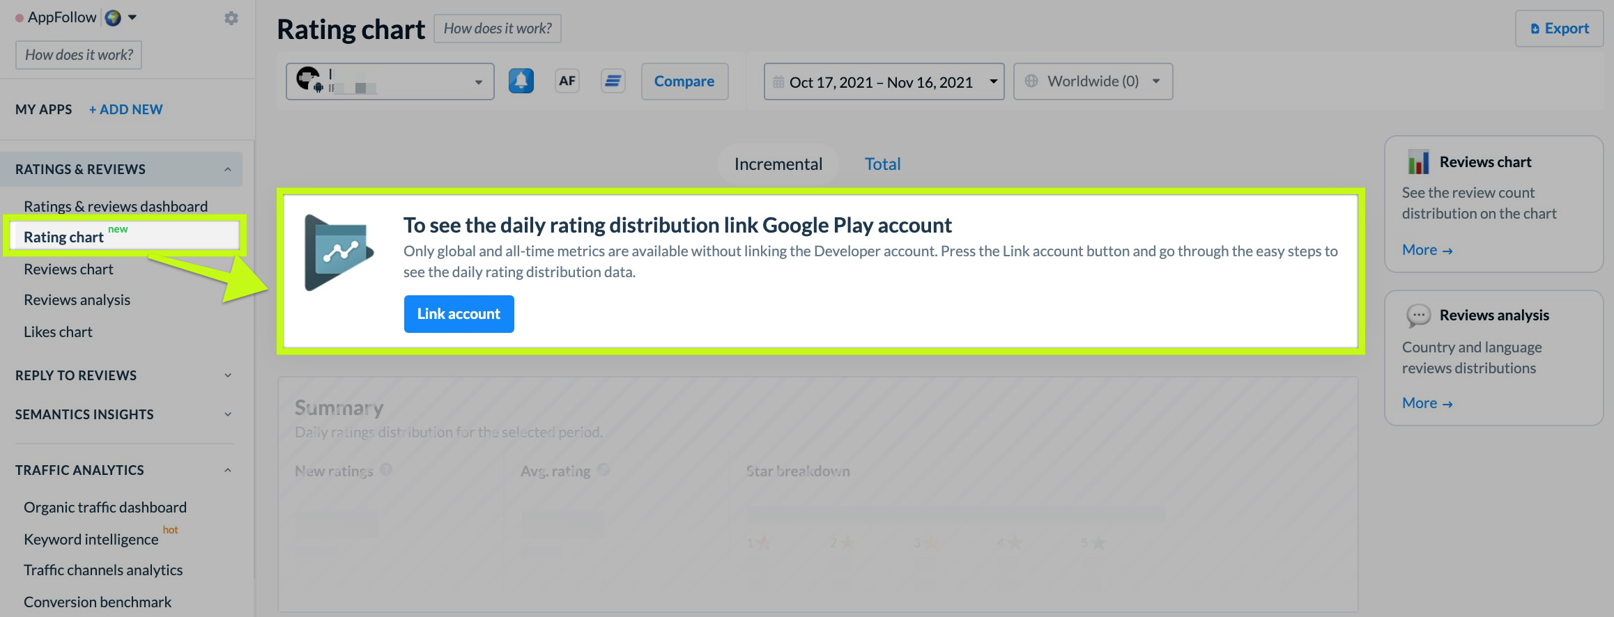Open Reviews chart in sidebar

tap(68, 270)
